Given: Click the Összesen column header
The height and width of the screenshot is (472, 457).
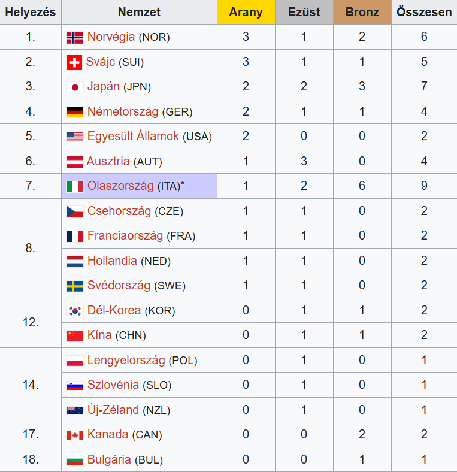Looking at the screenshot, I should coord(424,12).
